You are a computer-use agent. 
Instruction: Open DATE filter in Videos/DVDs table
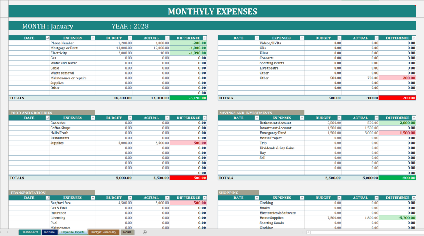coord(257,38)
